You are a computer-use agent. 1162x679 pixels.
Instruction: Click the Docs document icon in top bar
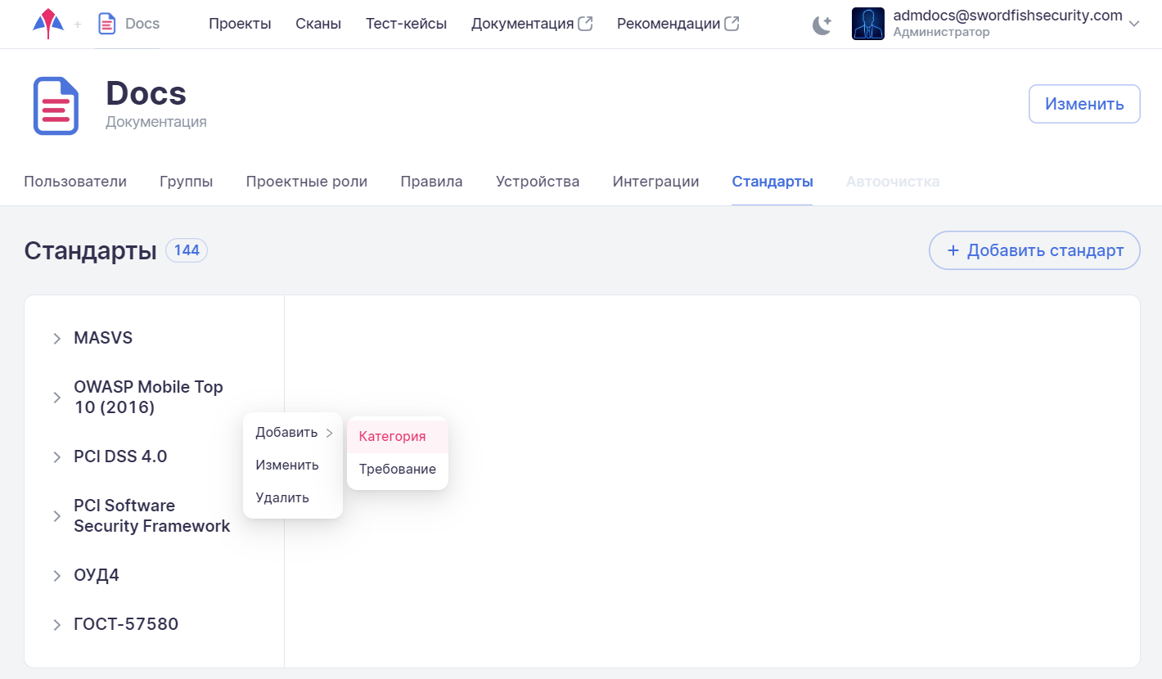pyautogui.click(x=107, y=24)
